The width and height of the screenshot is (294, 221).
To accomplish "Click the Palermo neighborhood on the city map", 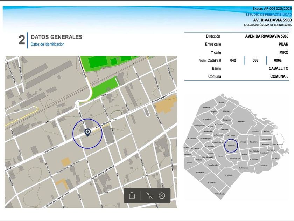I will point(241,121).
